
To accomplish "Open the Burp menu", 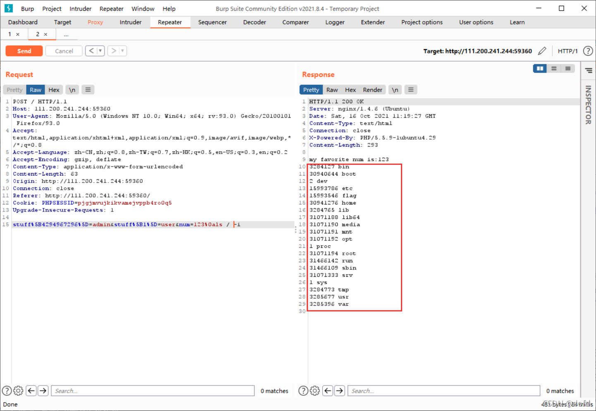I will click(27, 9).
